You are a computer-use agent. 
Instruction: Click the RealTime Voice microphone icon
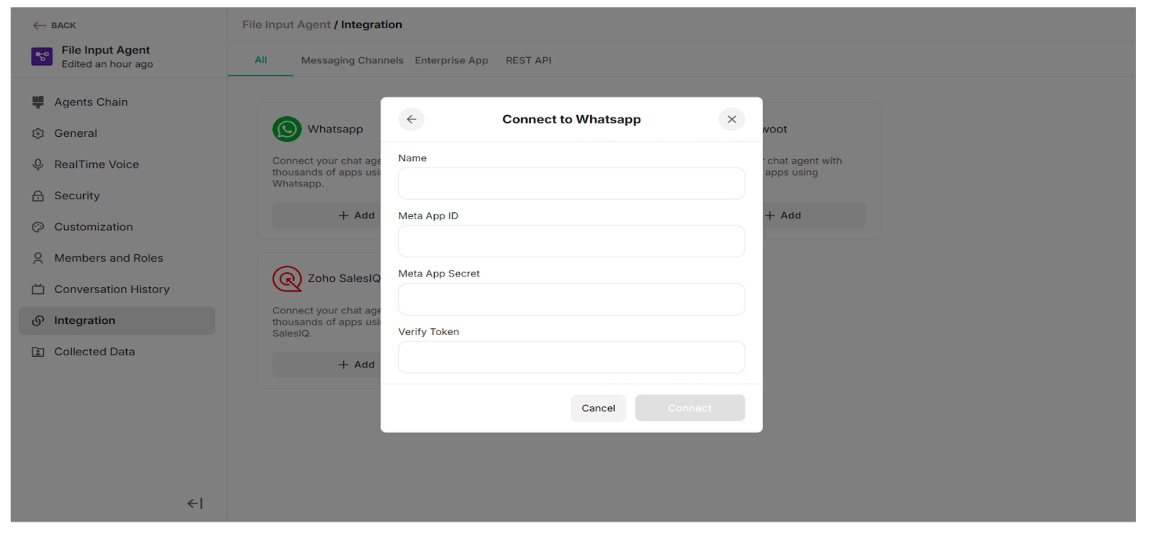[x=38, y=164]
